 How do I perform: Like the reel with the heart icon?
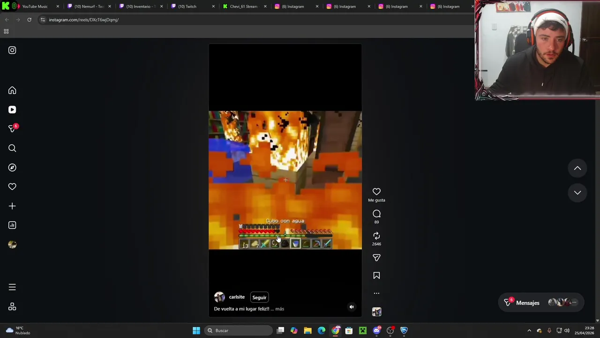(x=376, y=192)
